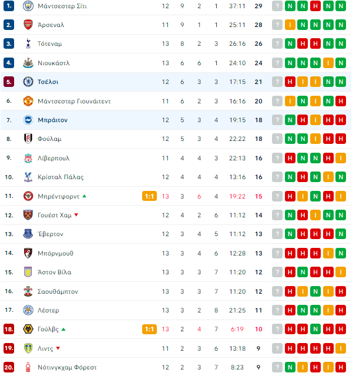Click the Liverpool club crest
The image size is (356, 373).
[28, 158]
